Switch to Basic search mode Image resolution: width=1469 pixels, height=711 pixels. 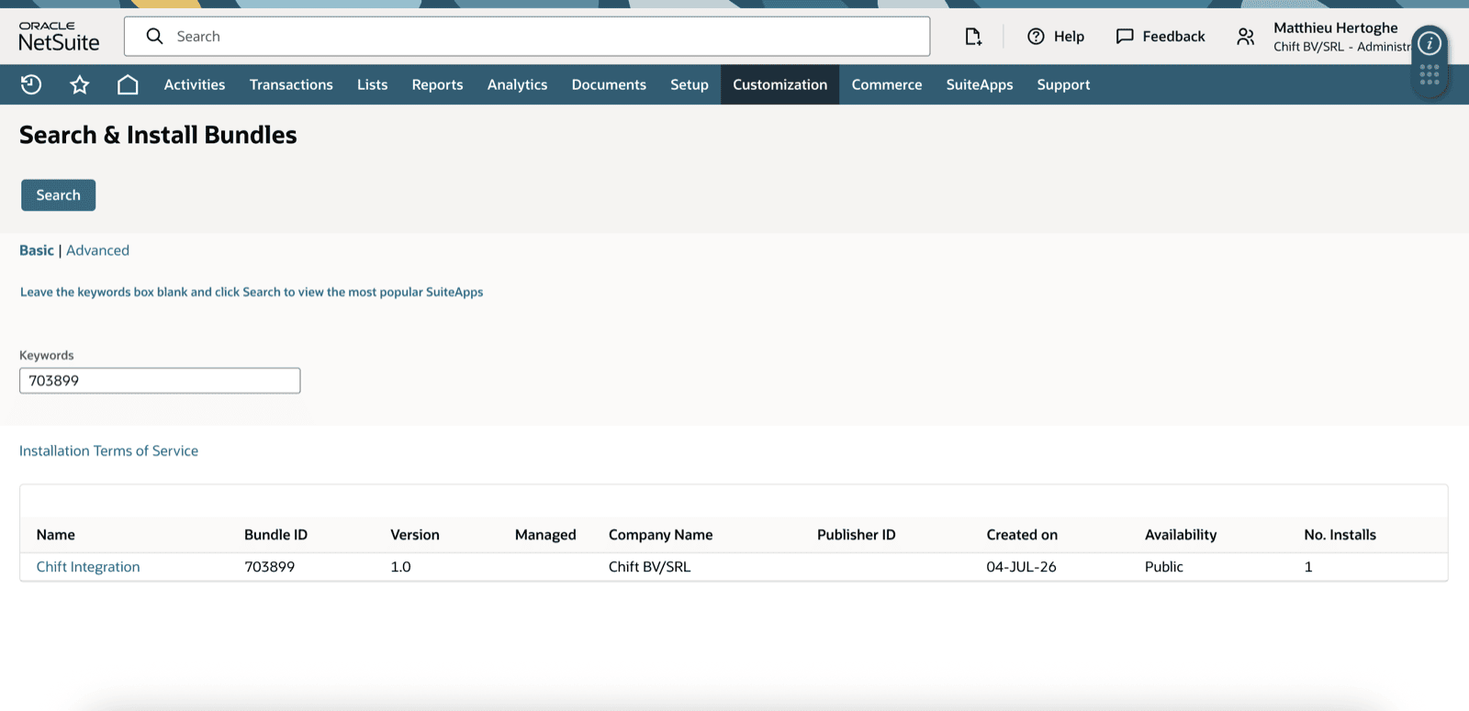[x=37, y=250]
